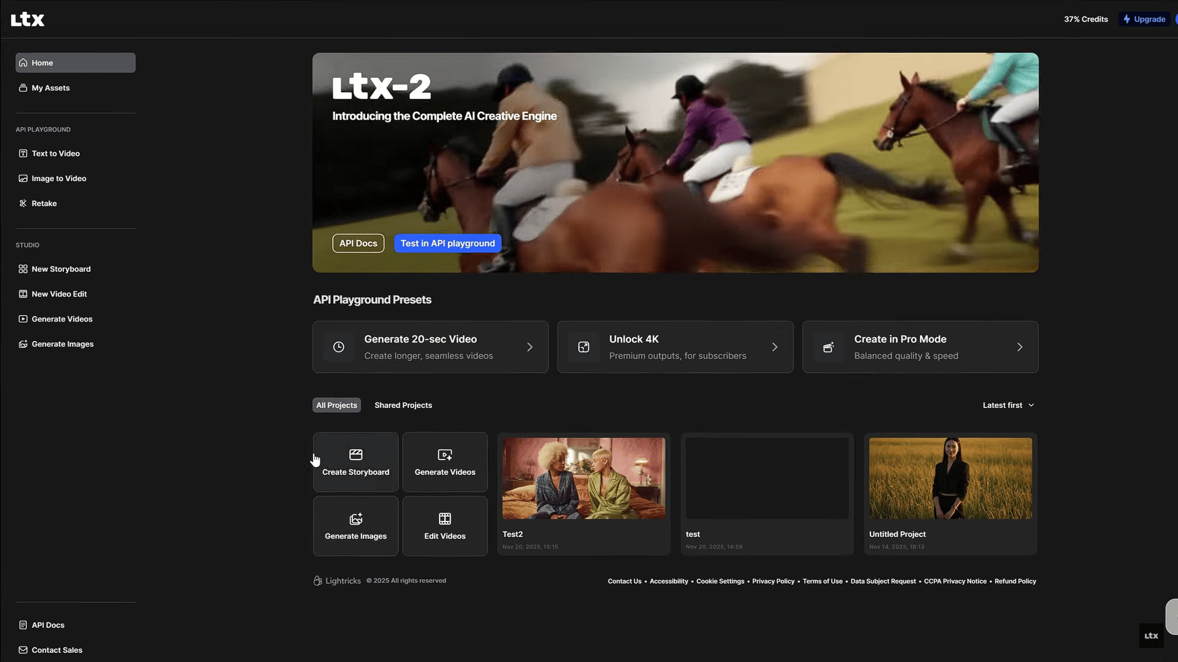Open the Cookie Settings footer link
The height and width of the screenshot is (662, 1178).
coord(720,582)
